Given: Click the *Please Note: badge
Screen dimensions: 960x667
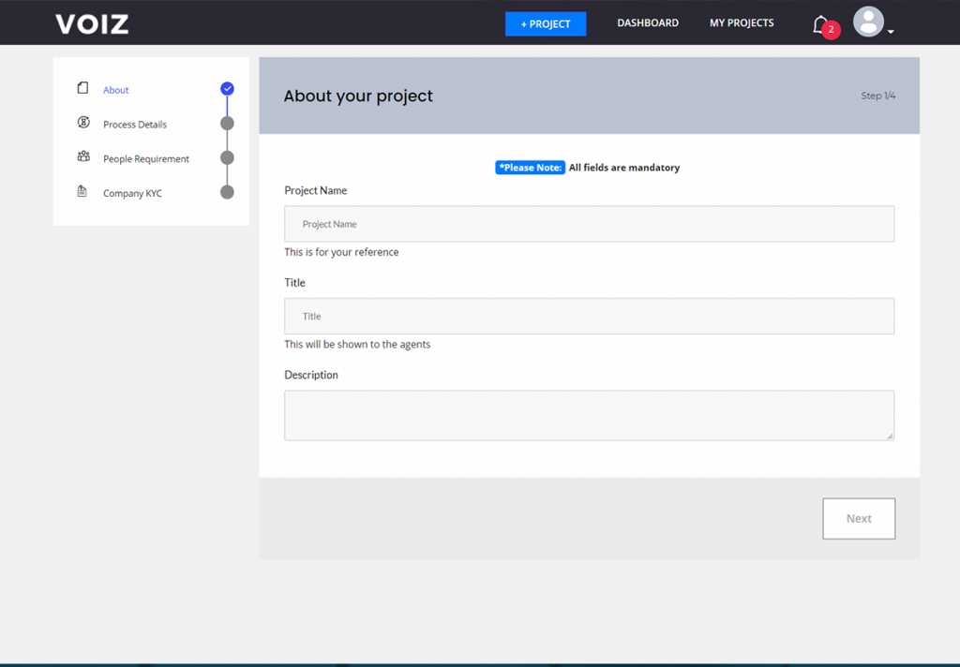Looking at the screenshot, I should (531, 168).
